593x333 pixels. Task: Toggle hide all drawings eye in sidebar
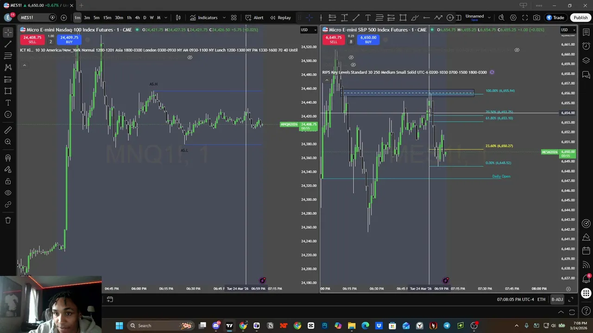pyautogui.click(x=8, y=193)
